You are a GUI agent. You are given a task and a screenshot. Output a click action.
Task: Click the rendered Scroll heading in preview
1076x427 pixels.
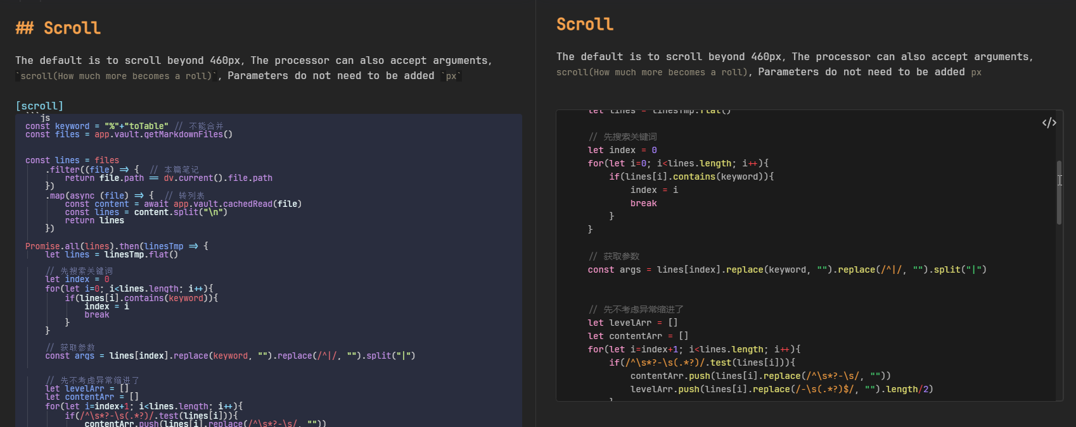tap(584, 25)
